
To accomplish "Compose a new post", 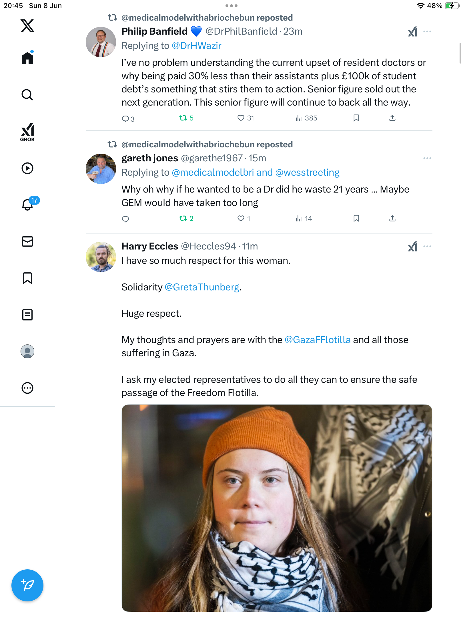I will [27, 585].
